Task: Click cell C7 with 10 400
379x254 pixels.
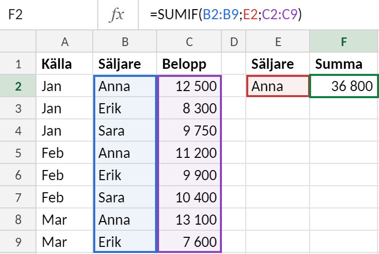Action: coord(189,197)
